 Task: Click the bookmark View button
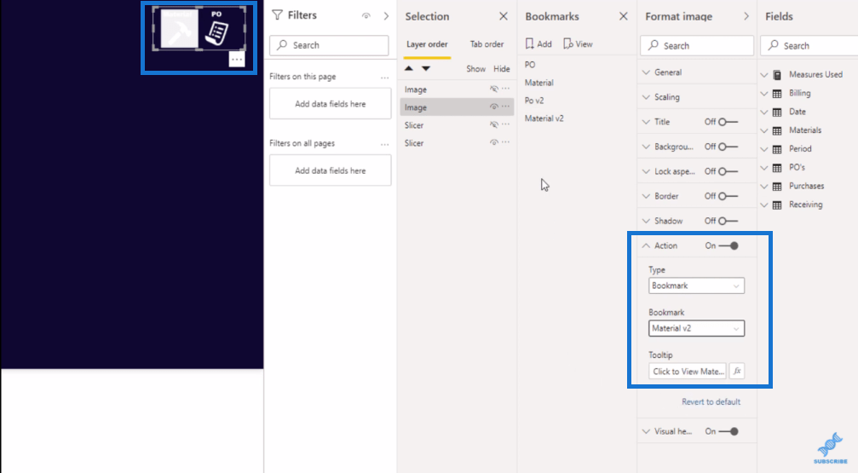point(578,43)
